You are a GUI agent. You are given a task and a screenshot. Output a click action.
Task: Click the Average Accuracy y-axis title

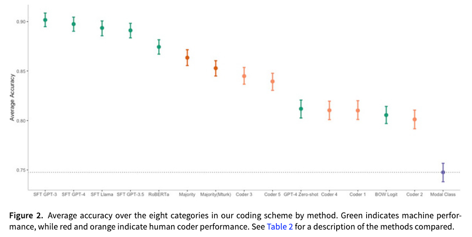click(12, 97)
